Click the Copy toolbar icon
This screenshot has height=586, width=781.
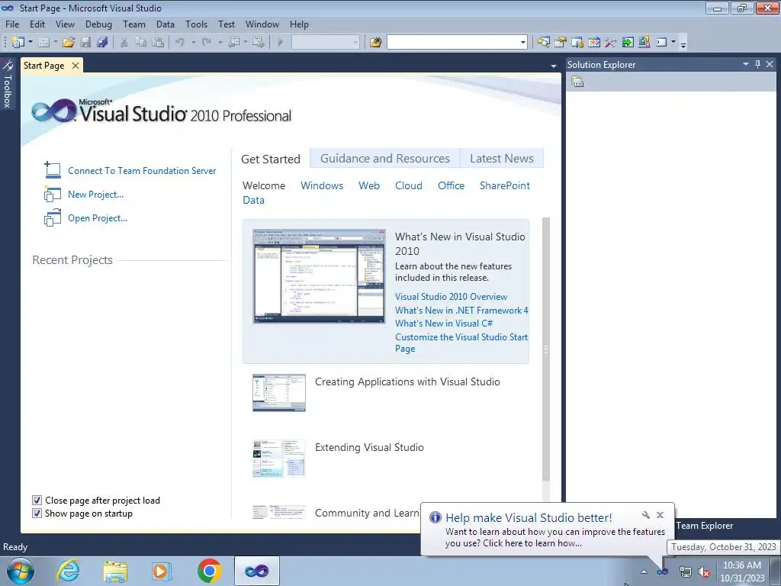141,43
